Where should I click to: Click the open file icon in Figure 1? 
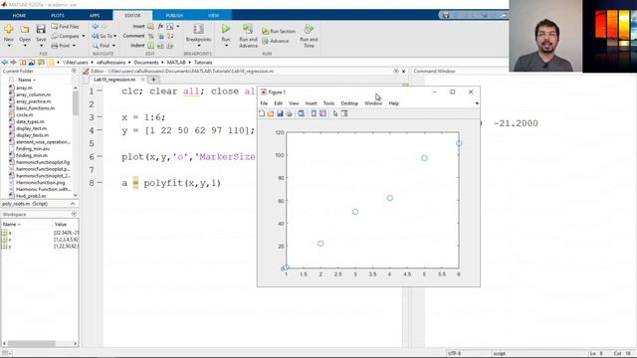tap(271, 113)
